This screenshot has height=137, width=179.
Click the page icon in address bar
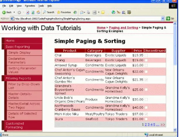point(12,18)
